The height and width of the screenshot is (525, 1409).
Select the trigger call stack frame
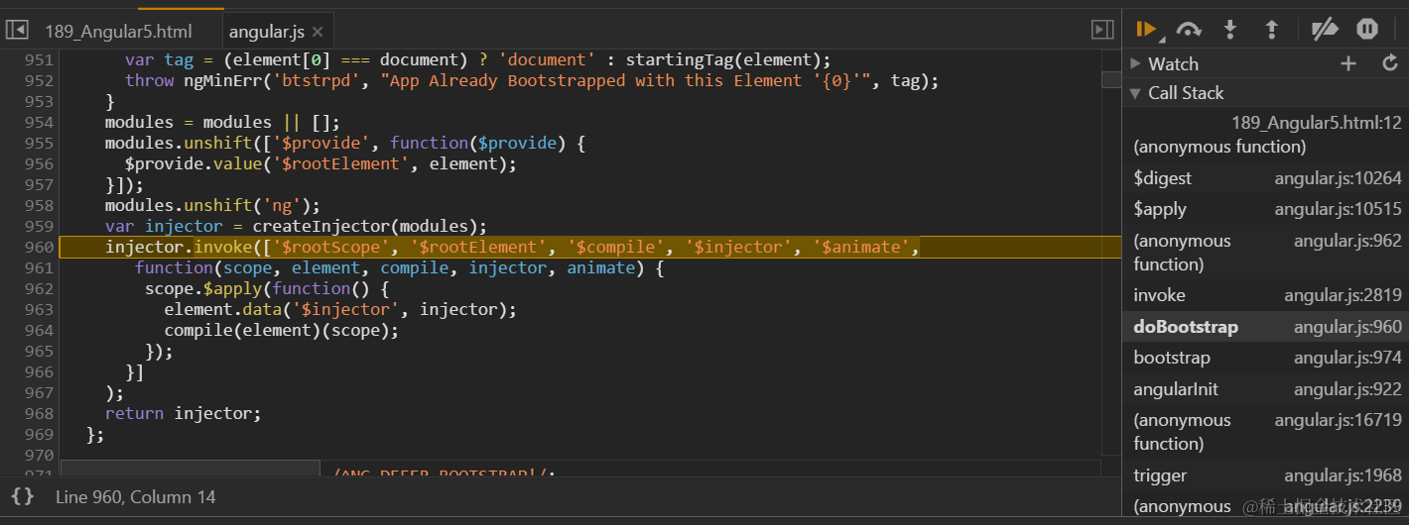click(x=1266, y=475)
